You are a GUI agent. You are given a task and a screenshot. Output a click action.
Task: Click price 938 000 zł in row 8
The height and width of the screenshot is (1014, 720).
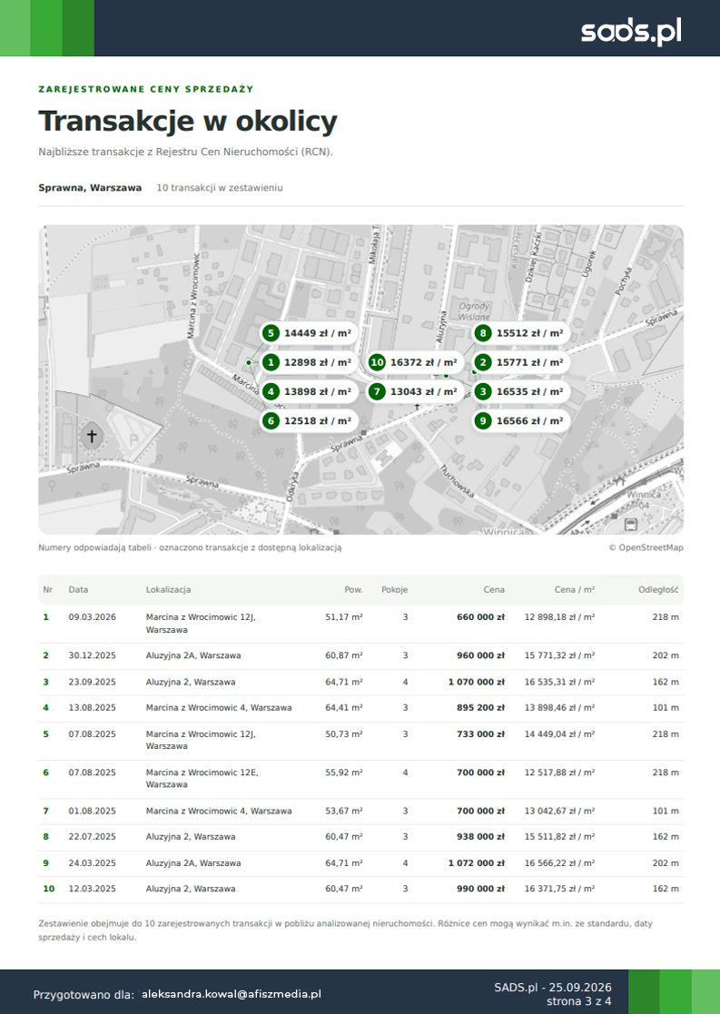click(x=480, y=837)
